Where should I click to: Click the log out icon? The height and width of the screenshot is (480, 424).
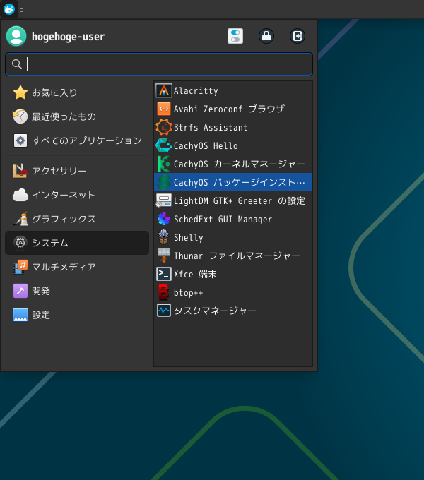(x=298, y=36)
